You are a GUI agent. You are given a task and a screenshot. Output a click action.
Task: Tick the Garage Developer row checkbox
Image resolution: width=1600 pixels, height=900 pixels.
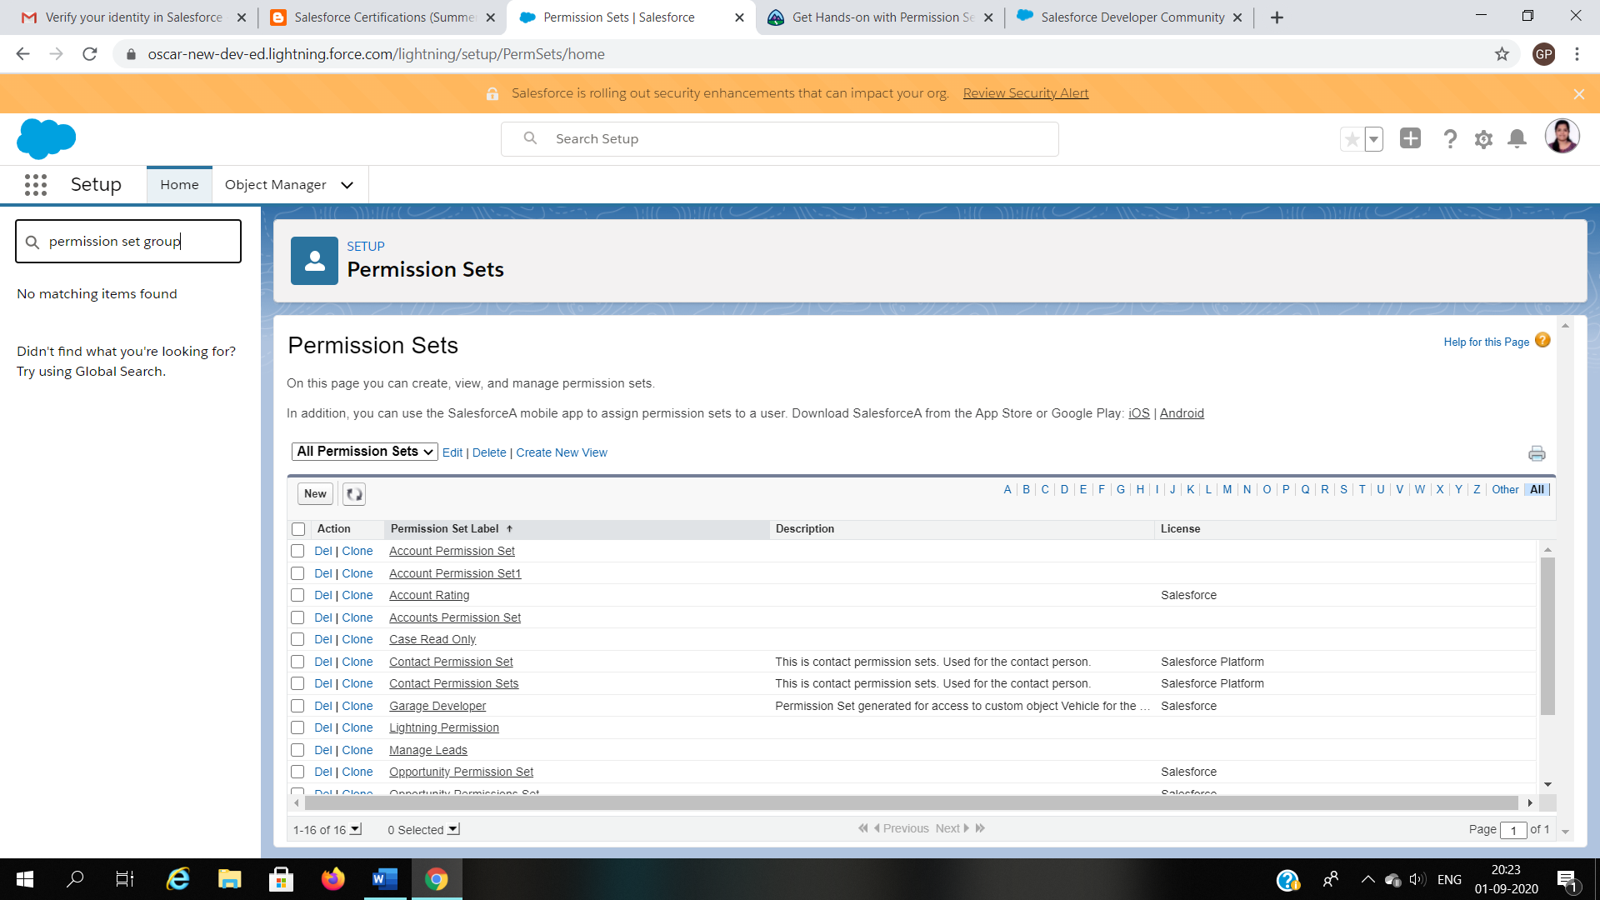[297, 706]
